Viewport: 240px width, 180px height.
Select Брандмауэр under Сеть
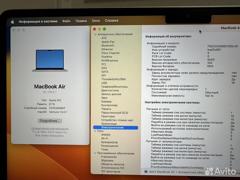(109, 142)
